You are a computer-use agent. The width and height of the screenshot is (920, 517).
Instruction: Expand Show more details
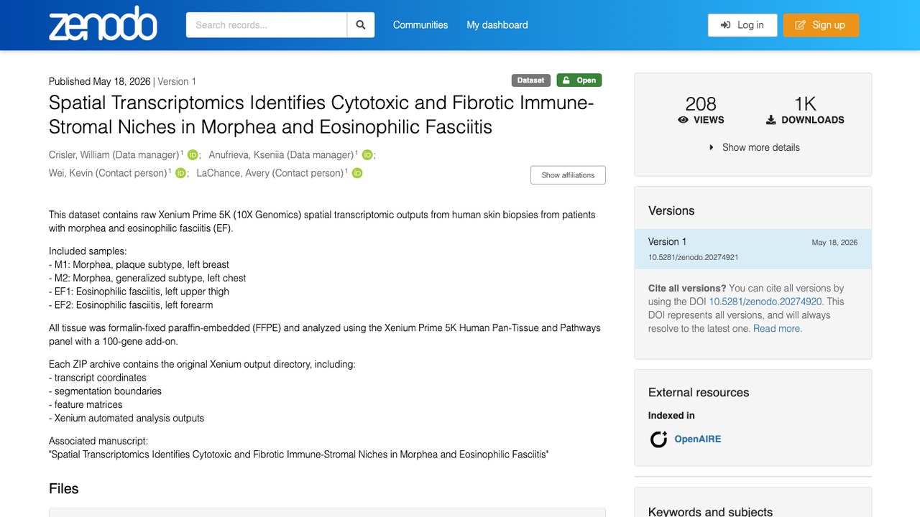tap(753, 147)
